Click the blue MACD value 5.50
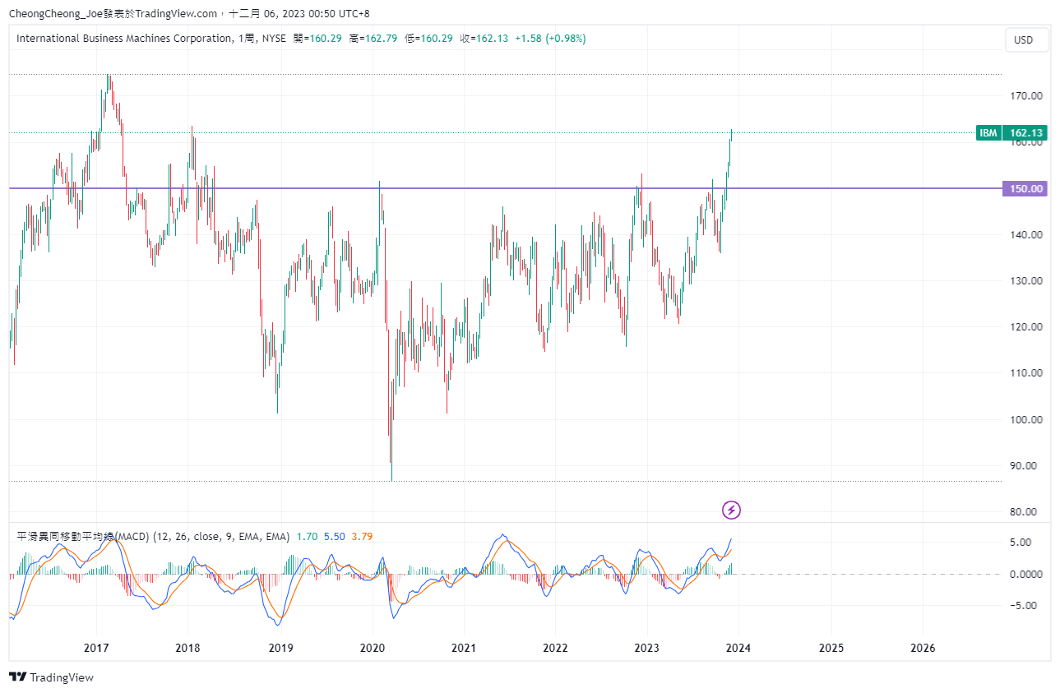 pyautogui.click(x=334, y=537)
